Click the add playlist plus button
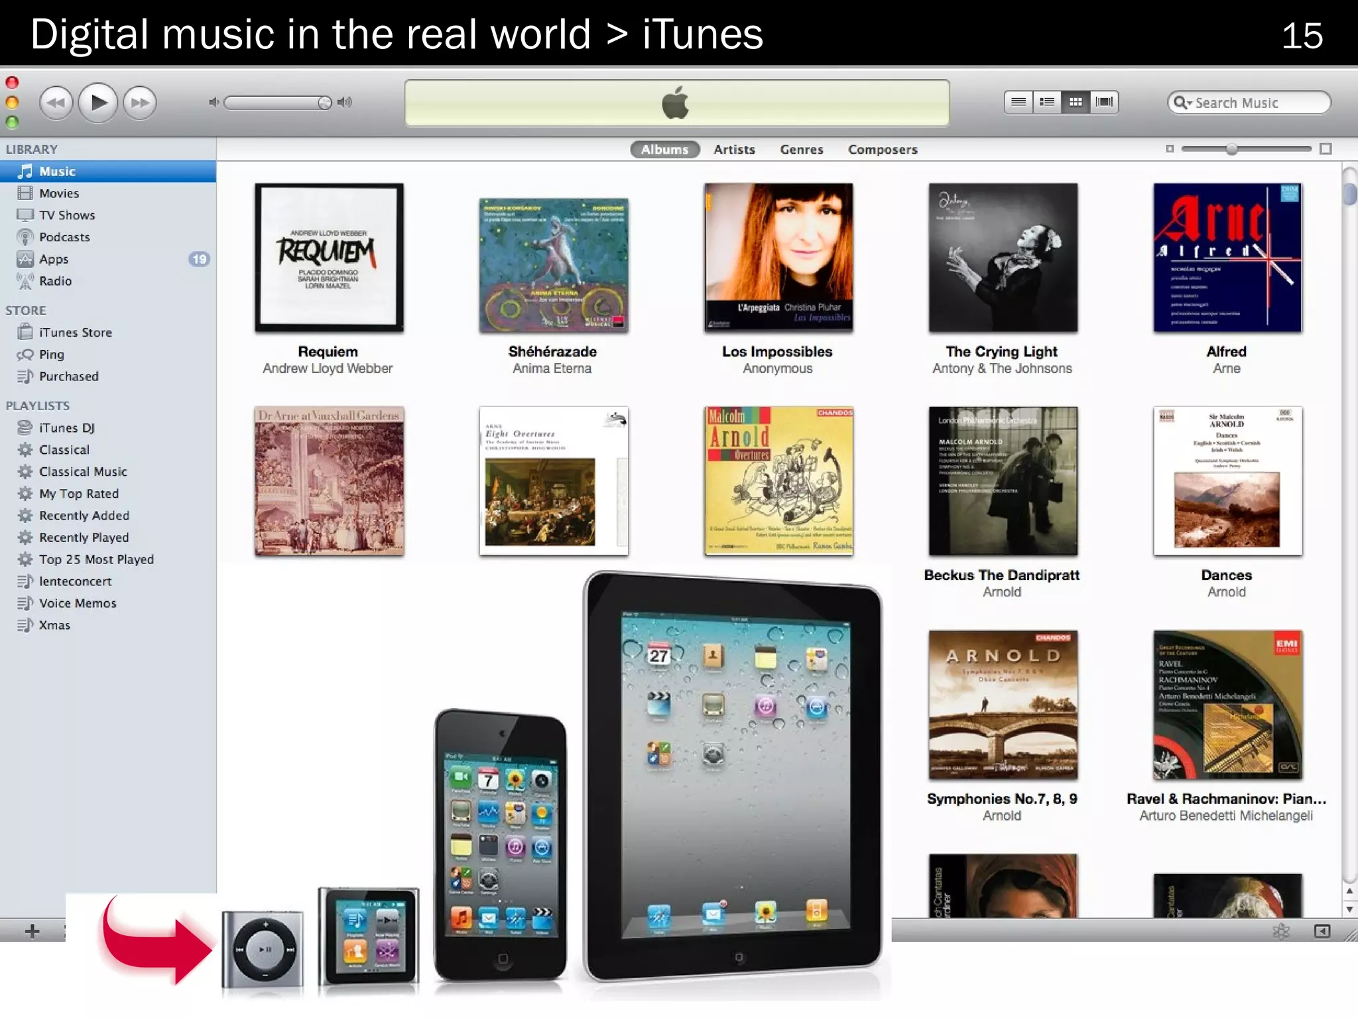1358x1018 pixels. (x=32, y=931)
